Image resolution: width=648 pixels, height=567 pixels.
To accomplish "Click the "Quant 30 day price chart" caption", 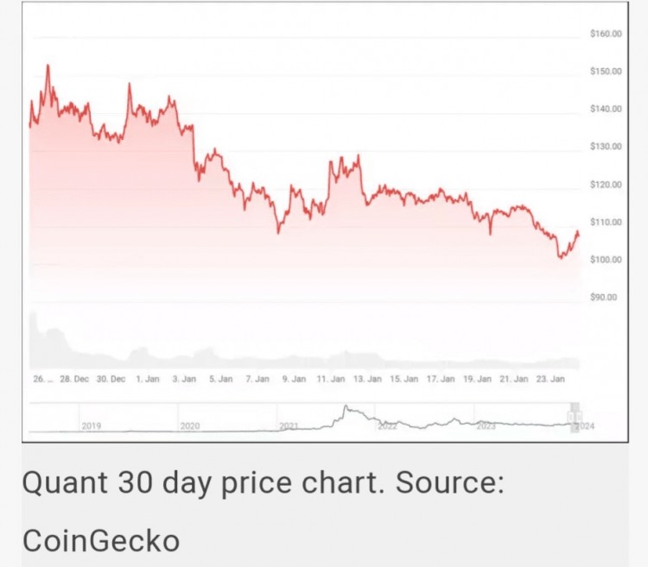I will pyautogui.click(x=202, y=482).
